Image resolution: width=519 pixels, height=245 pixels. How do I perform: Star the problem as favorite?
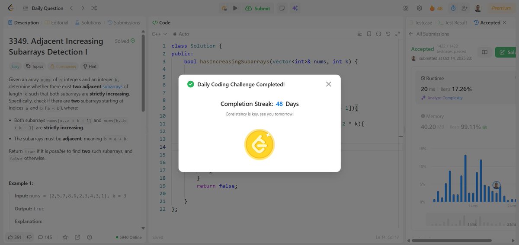65,237
